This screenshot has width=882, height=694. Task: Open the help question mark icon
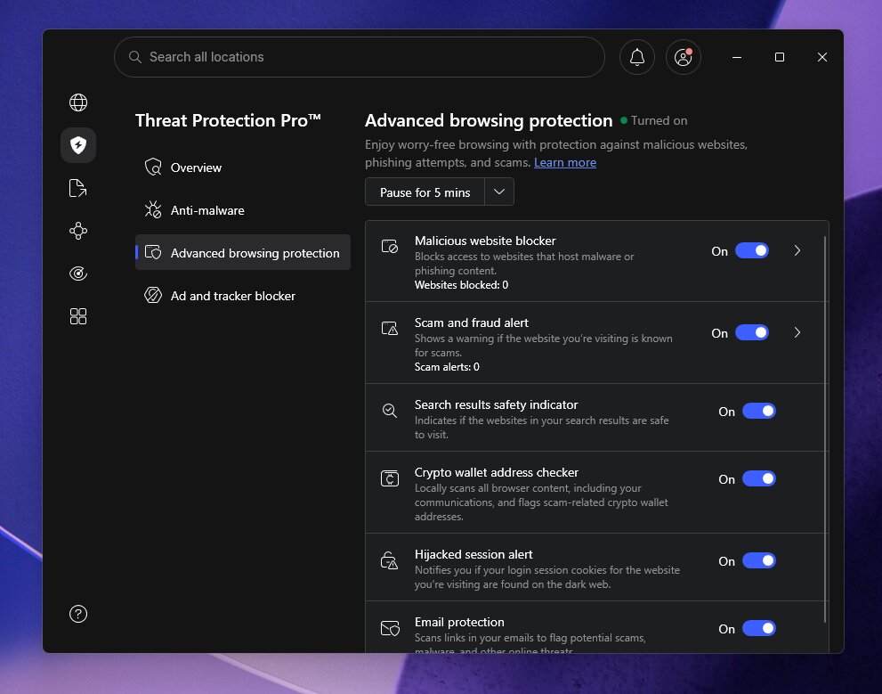pos(78,614)
